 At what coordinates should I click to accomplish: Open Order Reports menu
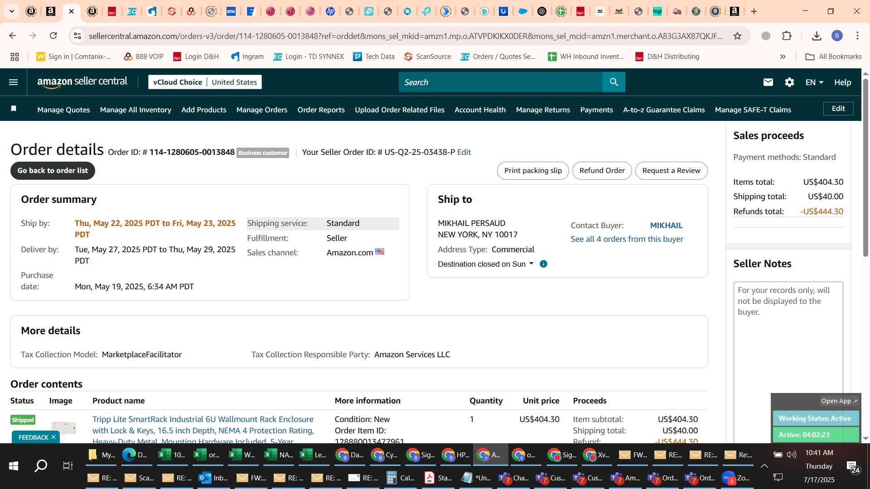(x=321, y=110)
